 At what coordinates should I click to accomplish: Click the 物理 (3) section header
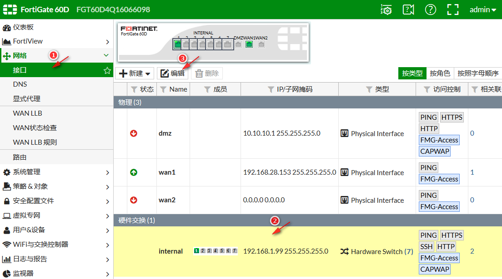click(x=308, y=102)
